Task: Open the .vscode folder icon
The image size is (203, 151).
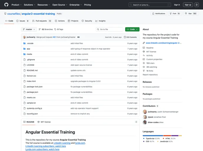Action: (x=24, y=43)
